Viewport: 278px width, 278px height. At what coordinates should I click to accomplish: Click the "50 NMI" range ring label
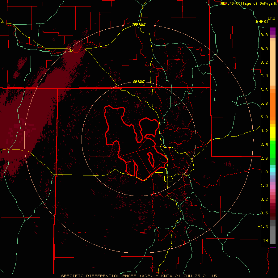(x=139, y=82)
